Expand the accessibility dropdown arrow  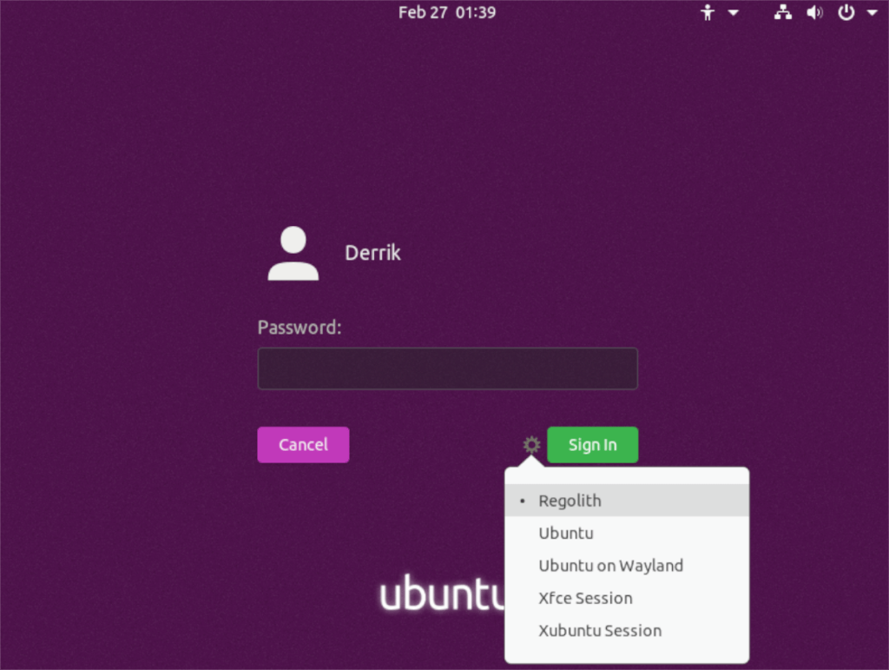[x=732, y=12]
